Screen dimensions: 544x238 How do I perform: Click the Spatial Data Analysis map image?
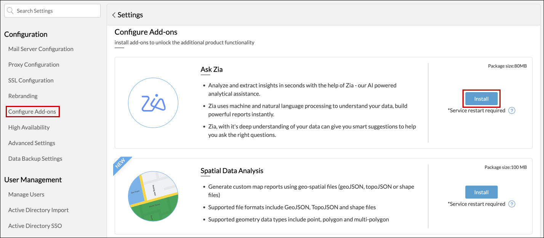153,197
